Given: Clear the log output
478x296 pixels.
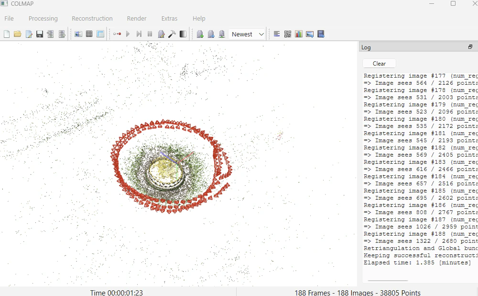Looking at the screenshot, I should (x=379, y=64).
